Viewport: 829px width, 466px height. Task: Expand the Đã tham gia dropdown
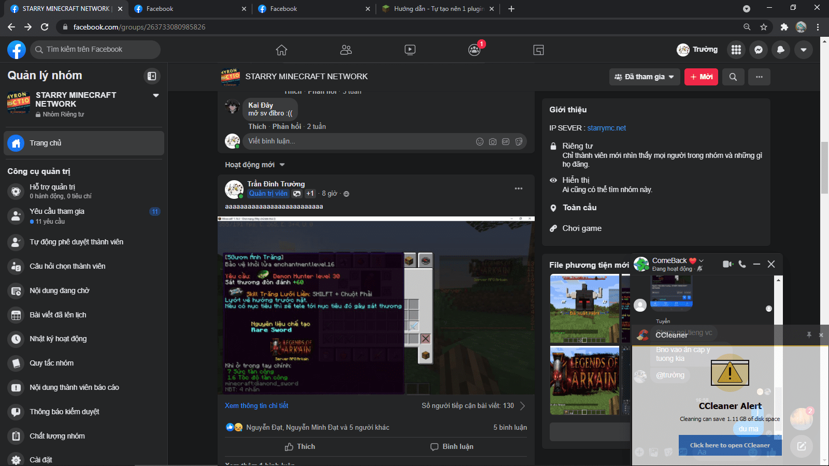click(645, 77)
